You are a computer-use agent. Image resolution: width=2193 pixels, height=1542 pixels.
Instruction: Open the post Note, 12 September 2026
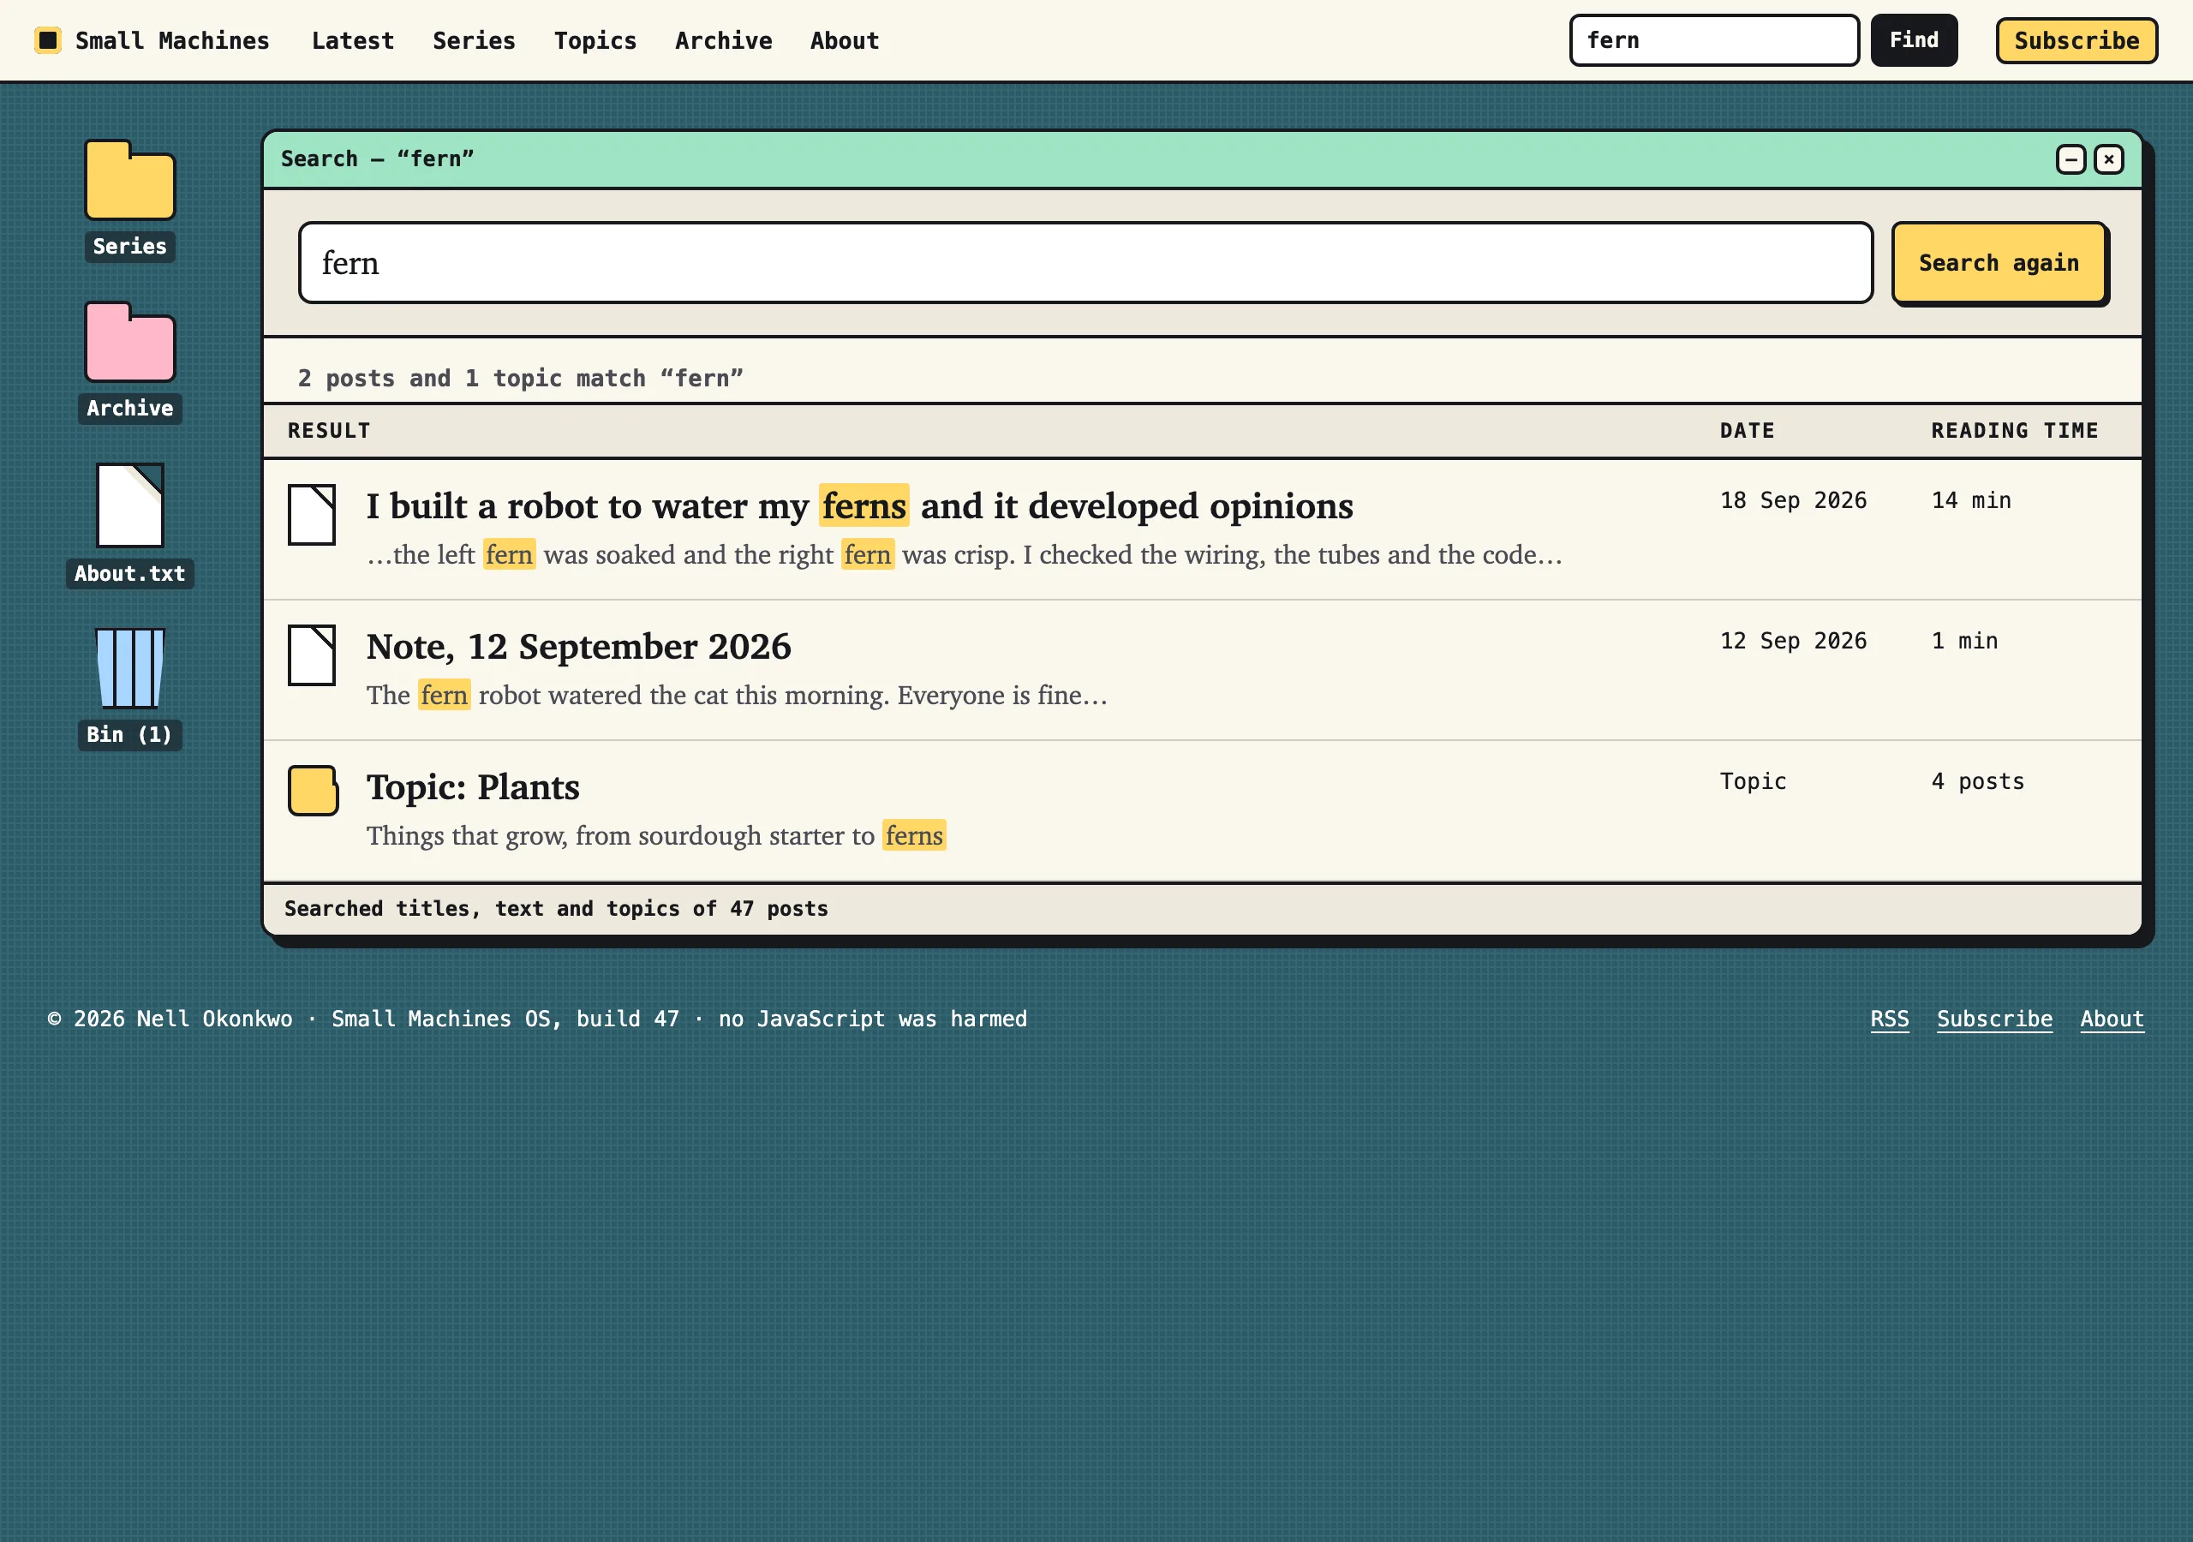(579, 646)
